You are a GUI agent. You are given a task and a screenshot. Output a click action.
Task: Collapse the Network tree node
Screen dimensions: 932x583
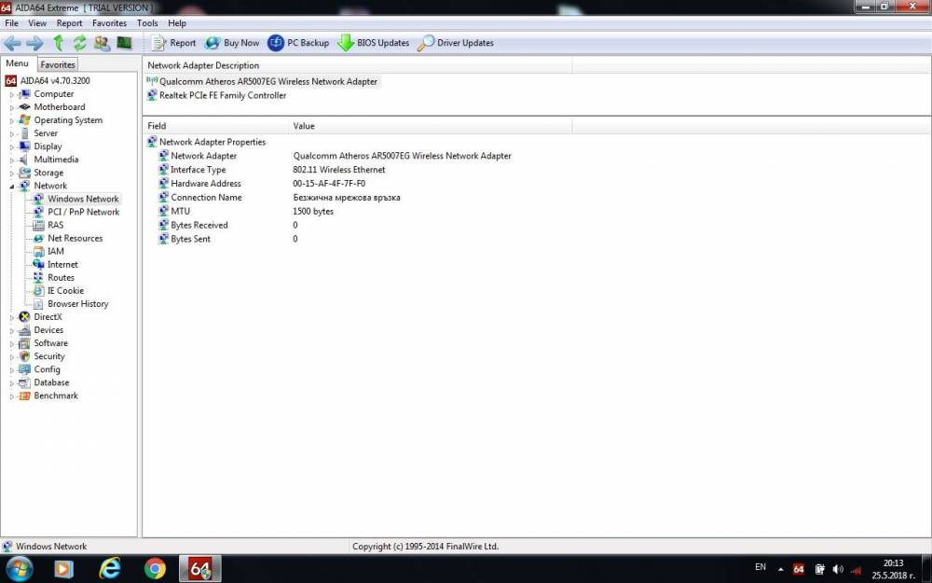11,187
